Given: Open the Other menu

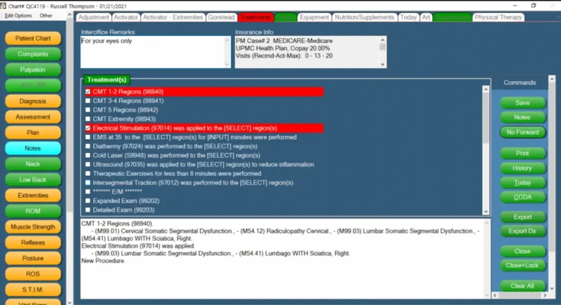Looking at the screenshot, I should coord(46,16).
